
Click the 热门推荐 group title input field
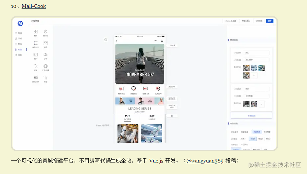tap(256, 60)
